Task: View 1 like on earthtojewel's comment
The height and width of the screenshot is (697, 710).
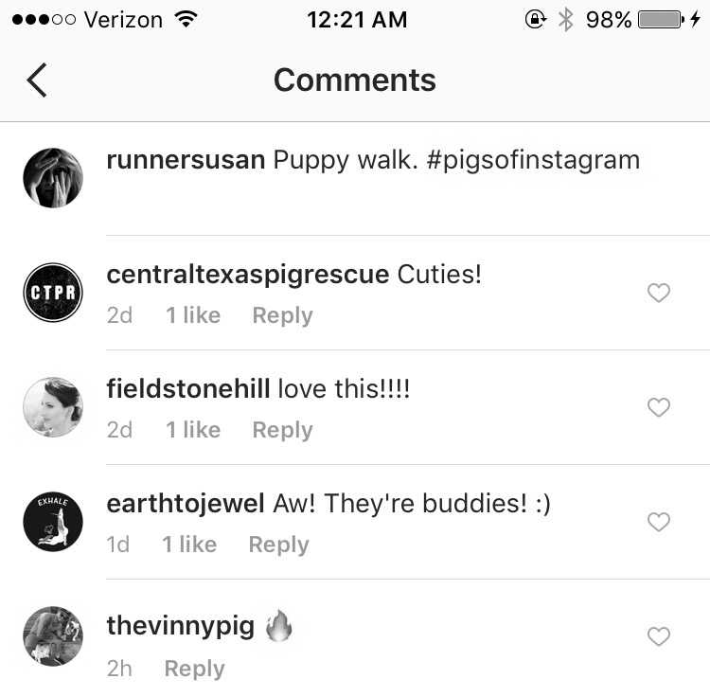Action: (x=189, y=545)
